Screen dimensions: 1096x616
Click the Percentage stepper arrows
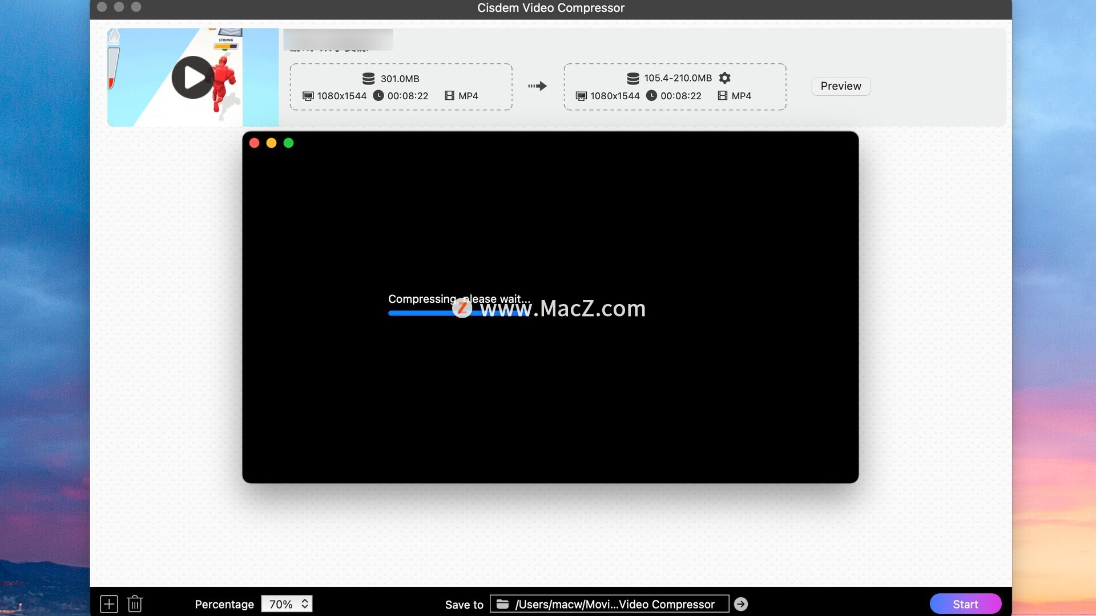305,603
